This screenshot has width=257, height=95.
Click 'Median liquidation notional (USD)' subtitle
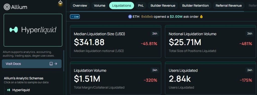pos(99,51)
